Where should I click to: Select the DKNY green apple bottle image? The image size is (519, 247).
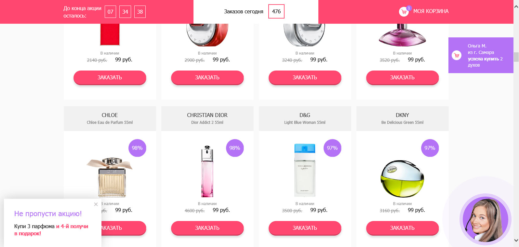tap(402, 178)
